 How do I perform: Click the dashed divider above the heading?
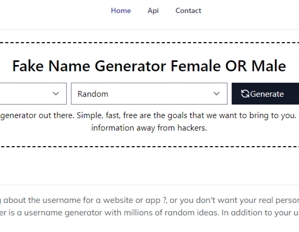click(x=149, y=42)
